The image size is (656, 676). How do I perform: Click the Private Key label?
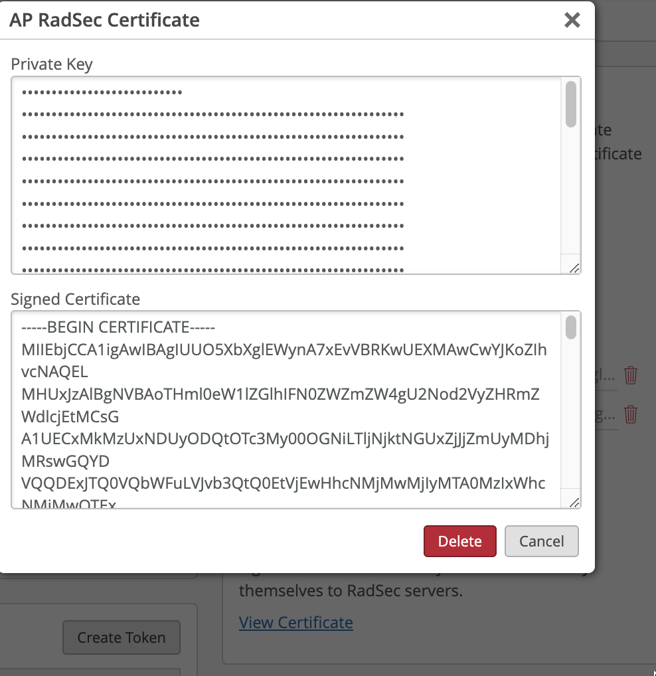52,64
